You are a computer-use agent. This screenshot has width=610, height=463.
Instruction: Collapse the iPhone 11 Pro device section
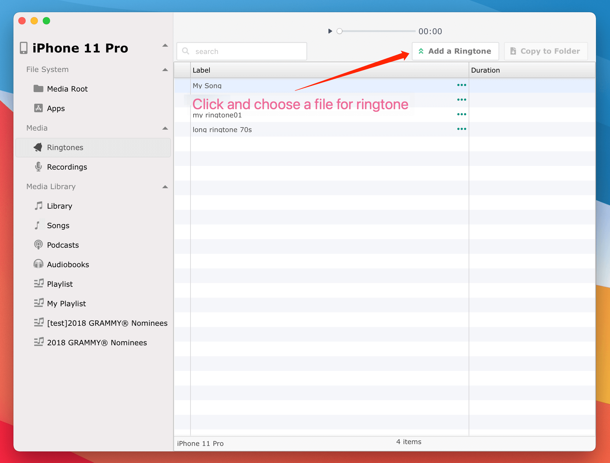tap(165, 46)
